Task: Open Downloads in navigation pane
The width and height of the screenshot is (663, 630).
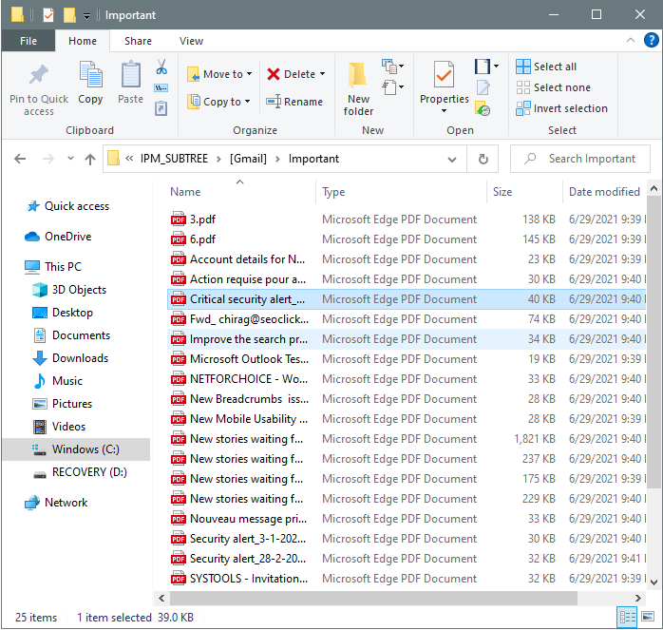Action: tap(70, 358)
